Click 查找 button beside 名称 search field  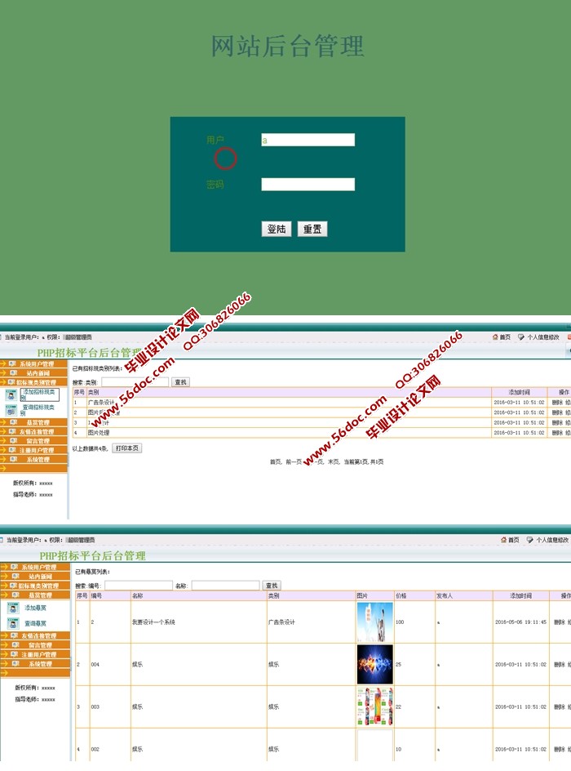[x=272, y=586]
